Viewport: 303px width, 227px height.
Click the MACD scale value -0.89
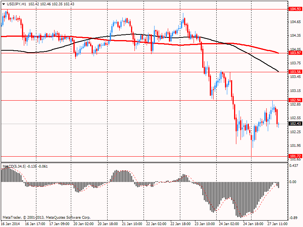[293, 218]
